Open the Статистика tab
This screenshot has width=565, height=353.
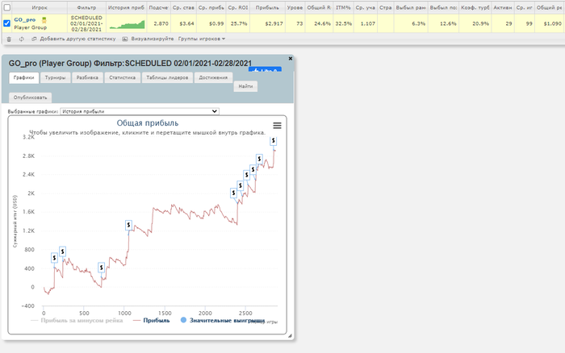[x=122, y=77]
